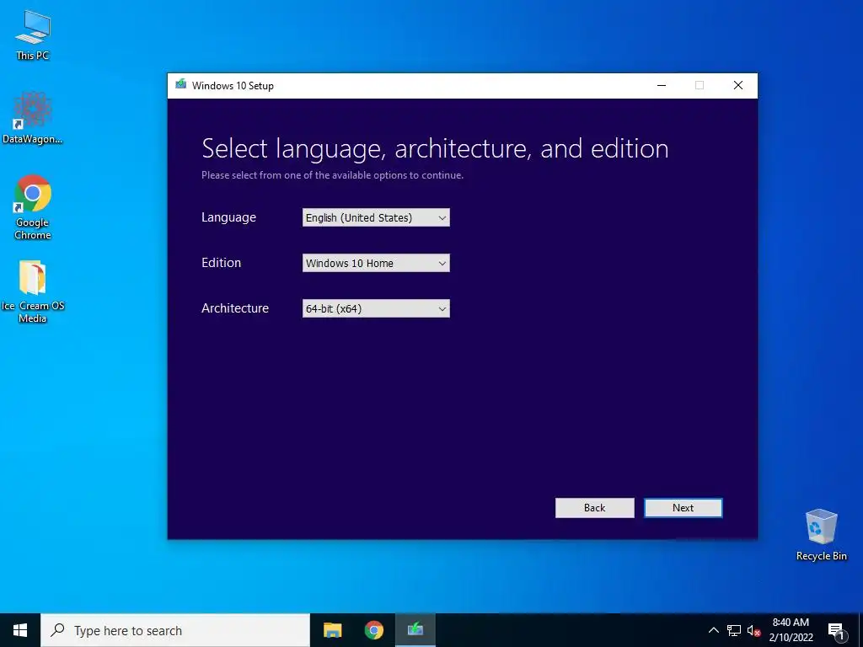Screen dimensions: 863x647
Task: Click the taskbar search box
Action: pyautogui.click(x=175, y=630)
